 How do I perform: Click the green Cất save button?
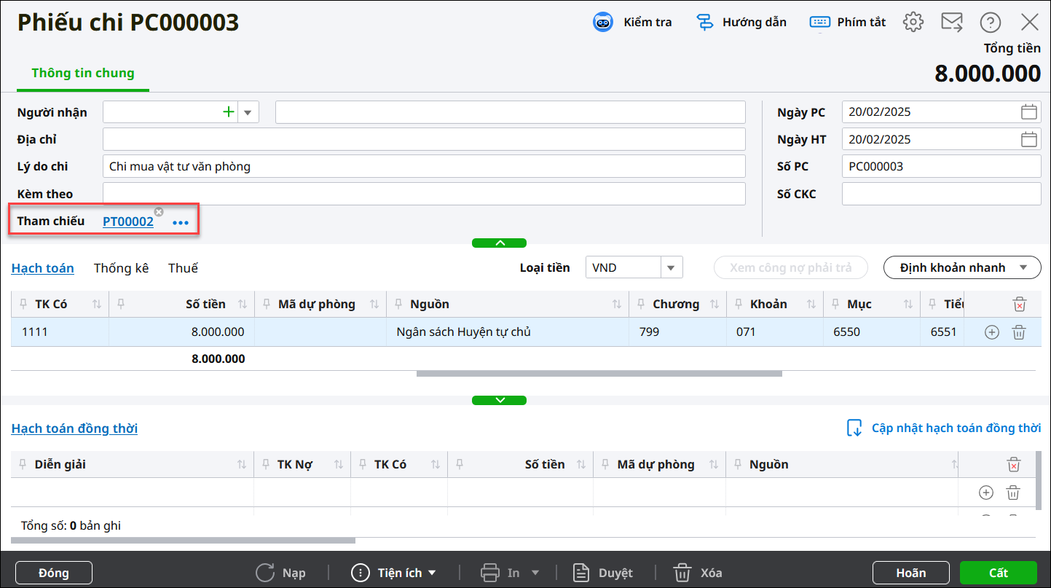pos(998,573)
